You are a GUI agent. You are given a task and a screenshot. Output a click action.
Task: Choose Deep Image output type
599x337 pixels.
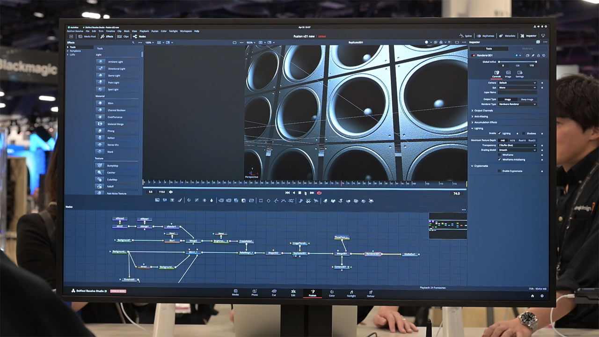click(x=527, y=99)
